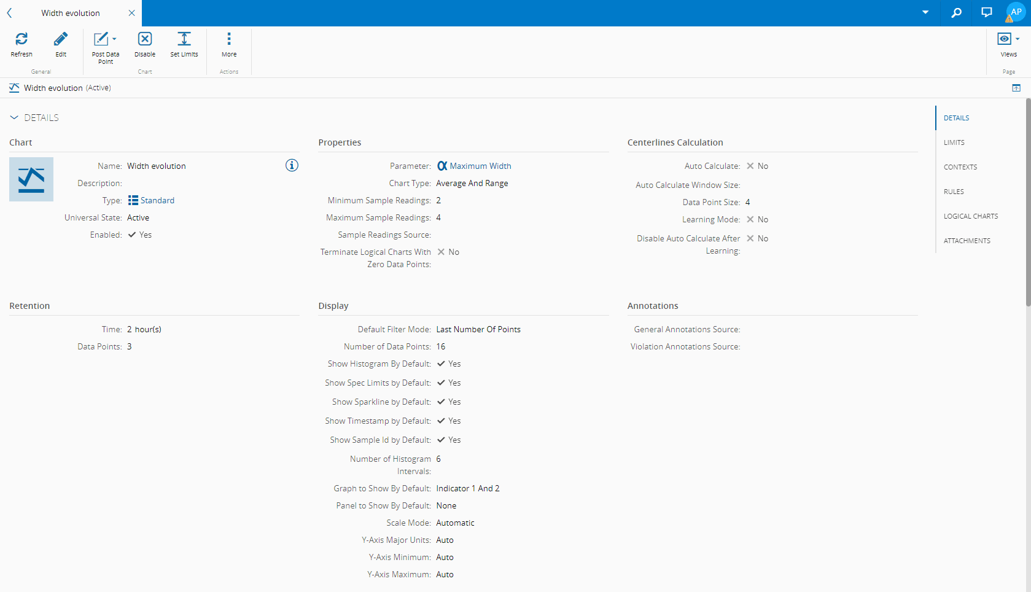Close the Width evolution tab
1031x592 pixels.
pos(131,13)
